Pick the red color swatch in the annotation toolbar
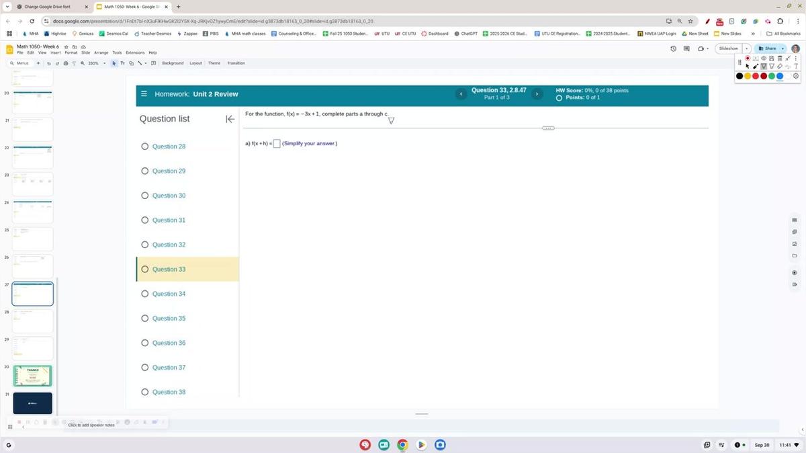The height and width of the screenshot is (453, 806). click(755, 76)
